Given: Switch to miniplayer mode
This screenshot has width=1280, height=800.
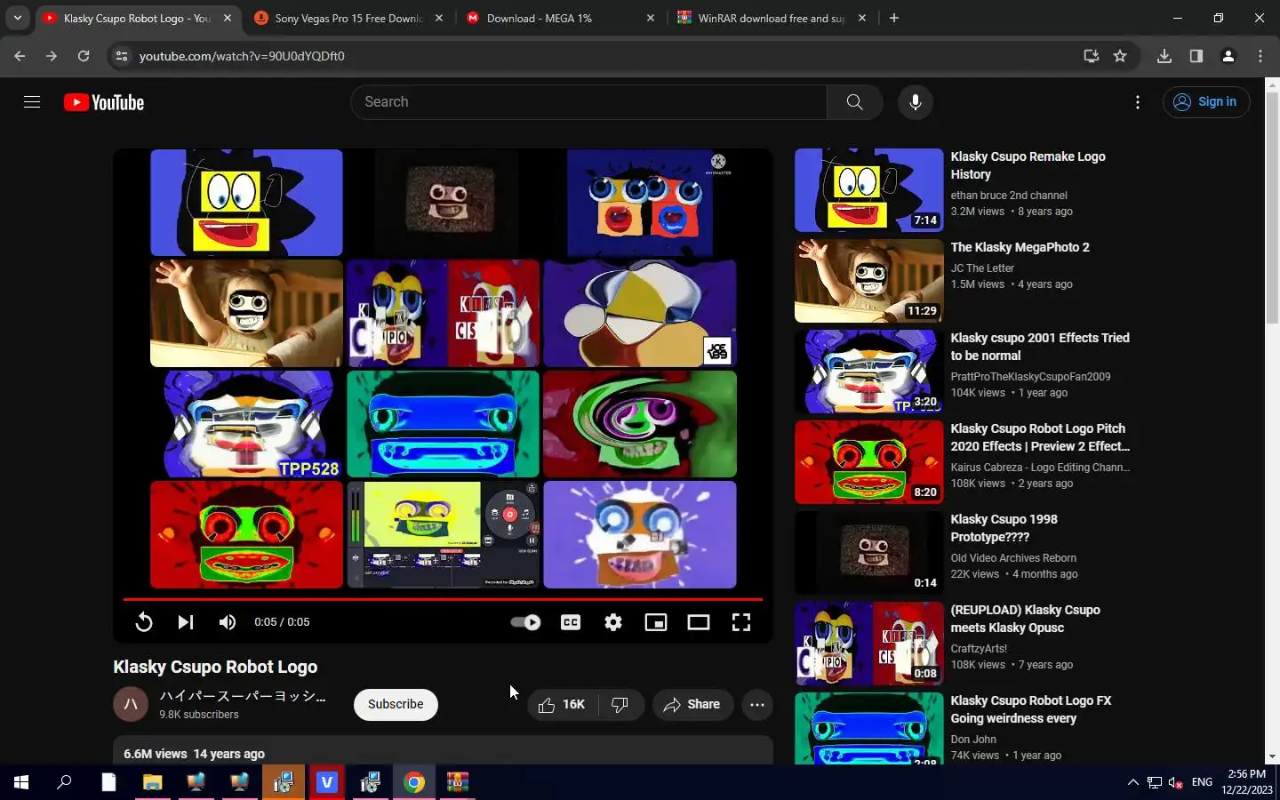Looking at the screenshot, I should point(656,622).
